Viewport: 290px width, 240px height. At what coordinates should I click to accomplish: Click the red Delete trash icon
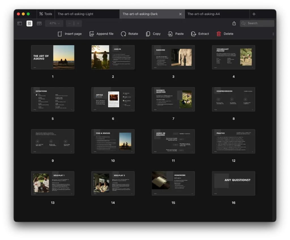click(x=219, y=34)
